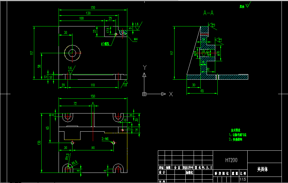Click the 'A-A' section view label
The width and height of the screenshot is (288, 183).
(208, 13)
